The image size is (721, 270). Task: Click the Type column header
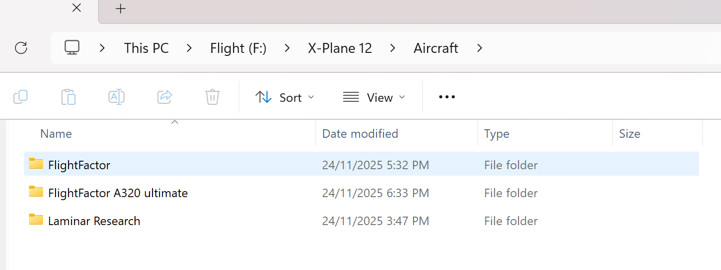[x=496, y=134]
